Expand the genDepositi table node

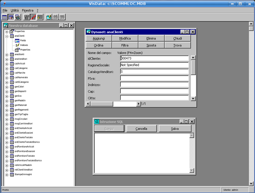tap(7, 92)
